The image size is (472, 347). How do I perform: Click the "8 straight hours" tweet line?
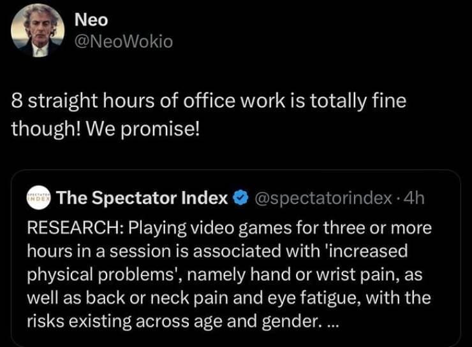pyautogui.click(x=208, y=101)
